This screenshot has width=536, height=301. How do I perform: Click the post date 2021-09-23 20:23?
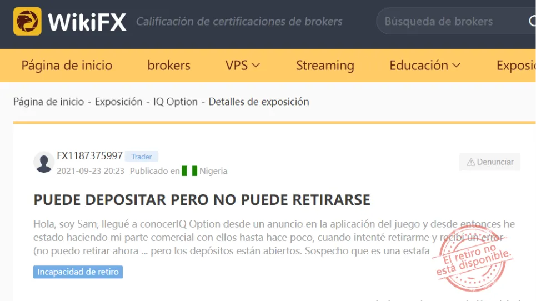click(91, 171)
